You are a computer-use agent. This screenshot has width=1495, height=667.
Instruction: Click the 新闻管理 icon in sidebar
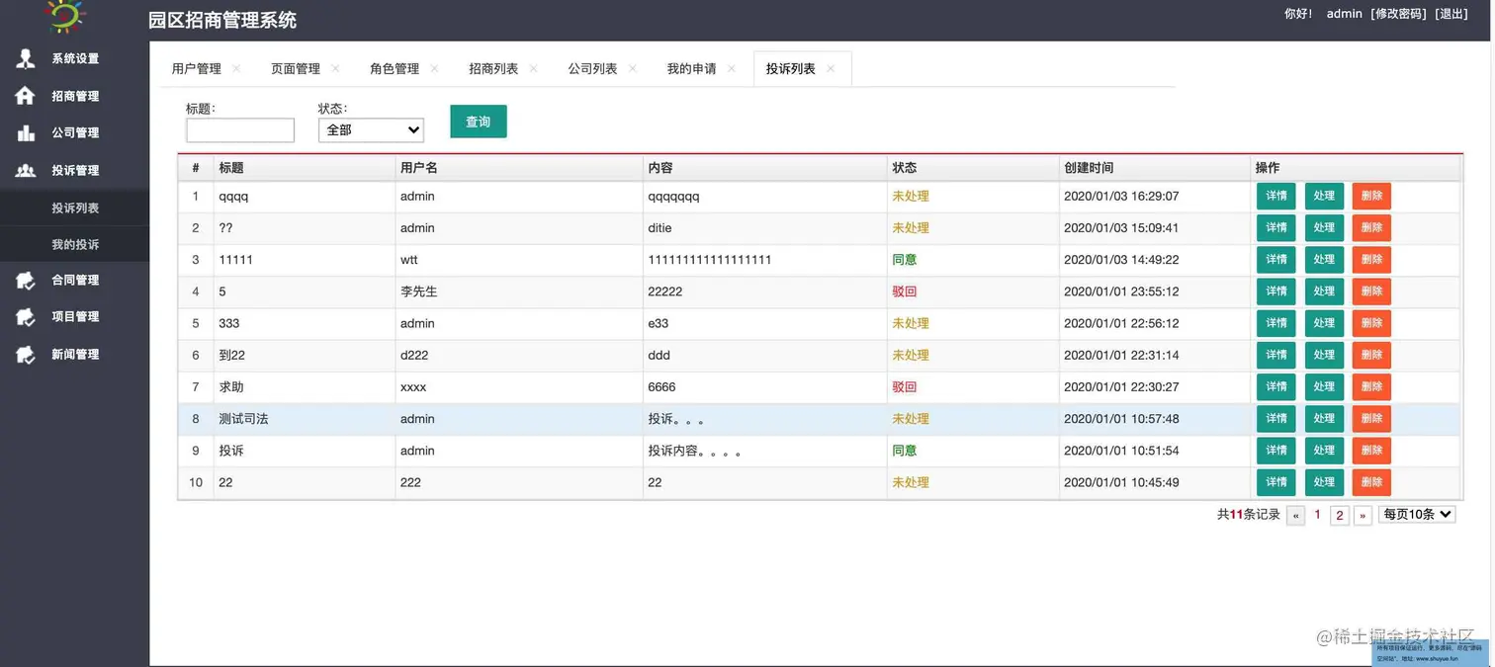26,355
